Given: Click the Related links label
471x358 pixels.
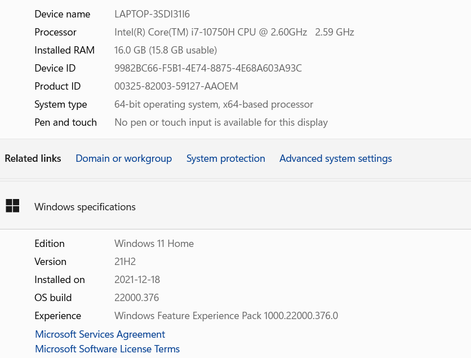Looking at the screenshot, I should pyautogui.click(x=33, y=158).
